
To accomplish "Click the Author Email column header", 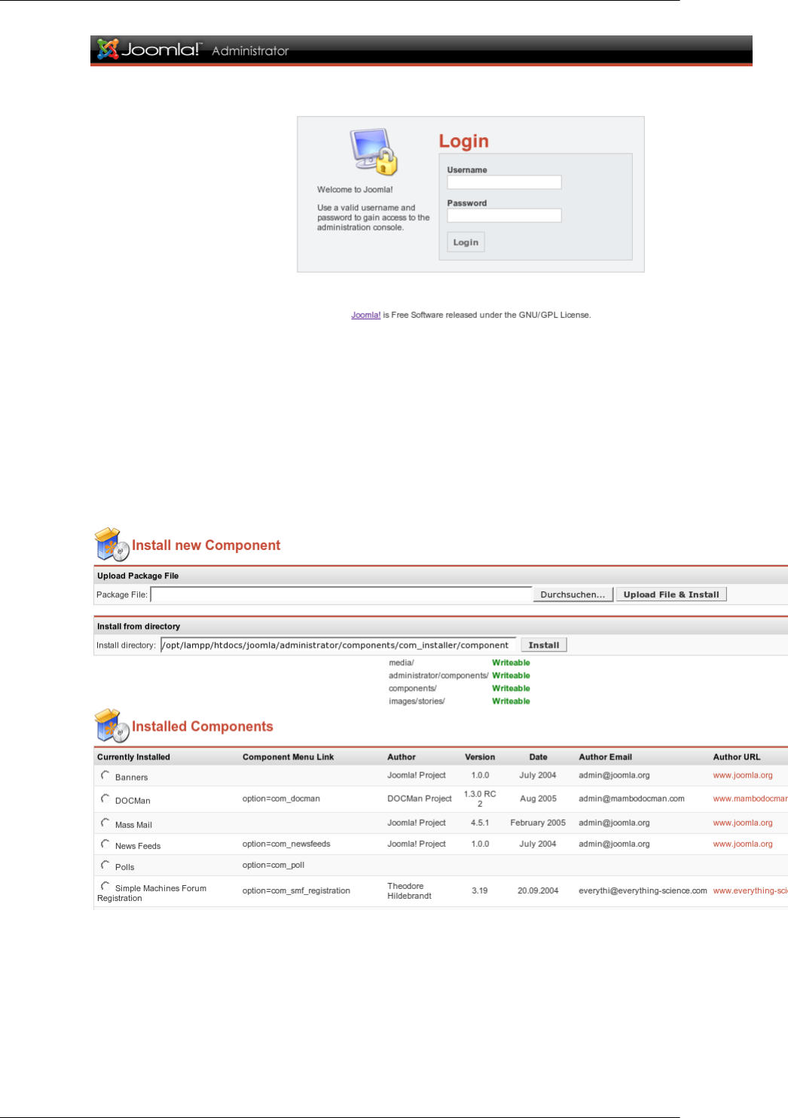I will (605, 757).
